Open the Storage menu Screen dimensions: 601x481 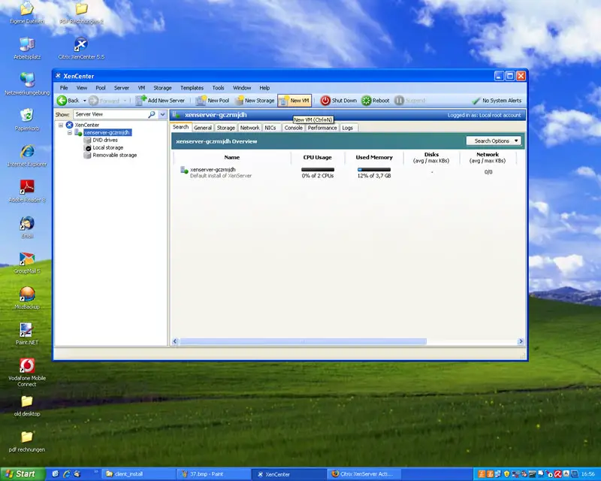(x=162, y=88)
